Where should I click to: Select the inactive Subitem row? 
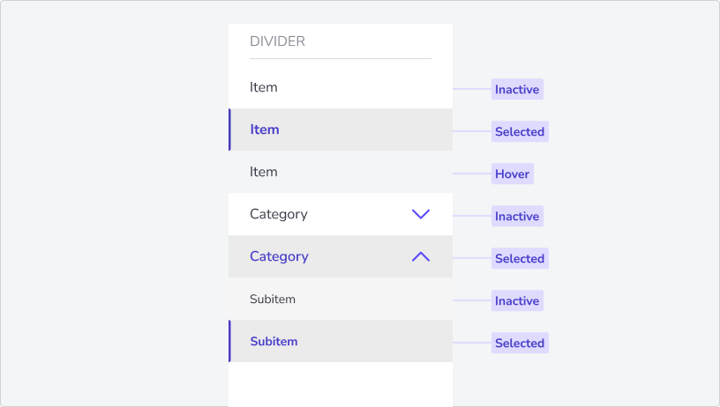click(341, 299)
